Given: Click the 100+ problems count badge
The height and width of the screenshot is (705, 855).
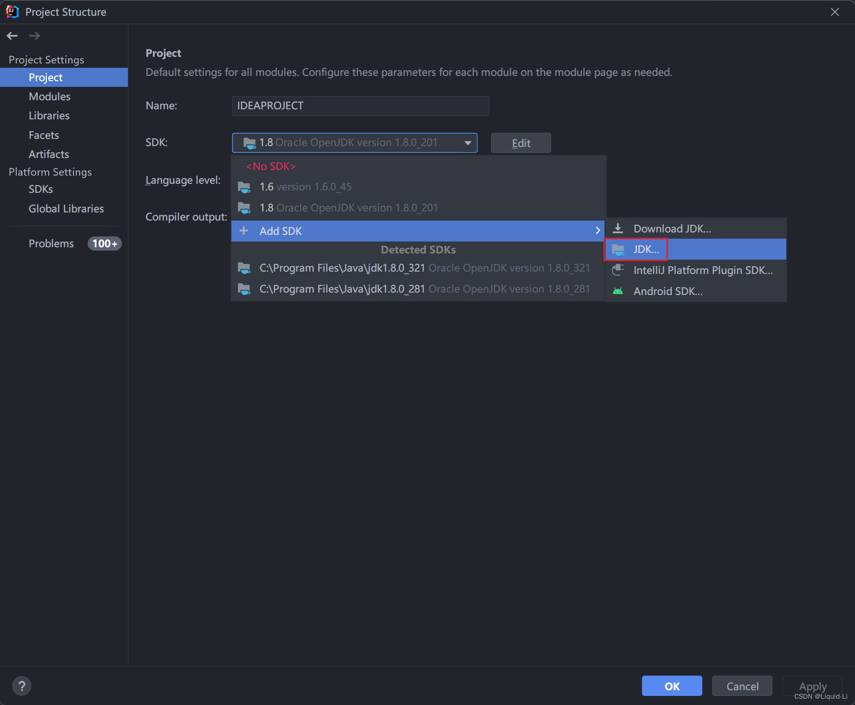Looking at the screenshot, I should 104,243.
